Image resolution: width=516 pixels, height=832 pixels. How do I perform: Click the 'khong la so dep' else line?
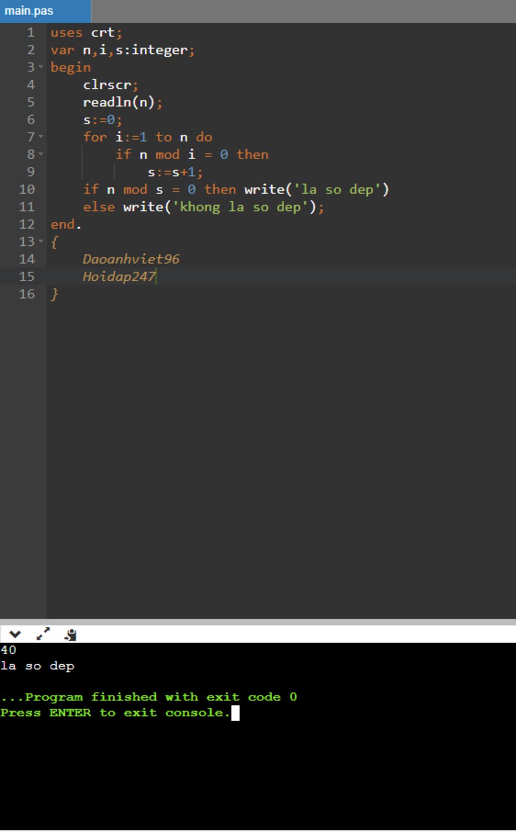point(204,207)
